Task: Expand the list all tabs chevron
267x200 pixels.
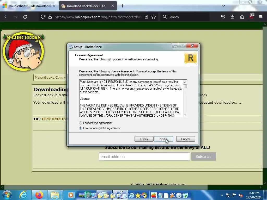Action: pos(223,6)
